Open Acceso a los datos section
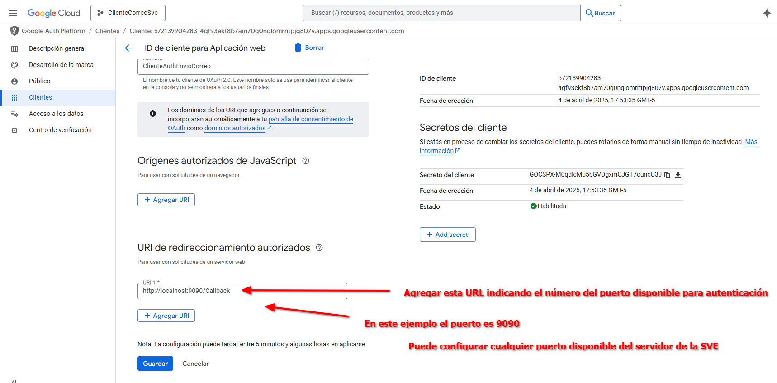The height and width of the screenshot is (383, 777). tap(56, 114)
